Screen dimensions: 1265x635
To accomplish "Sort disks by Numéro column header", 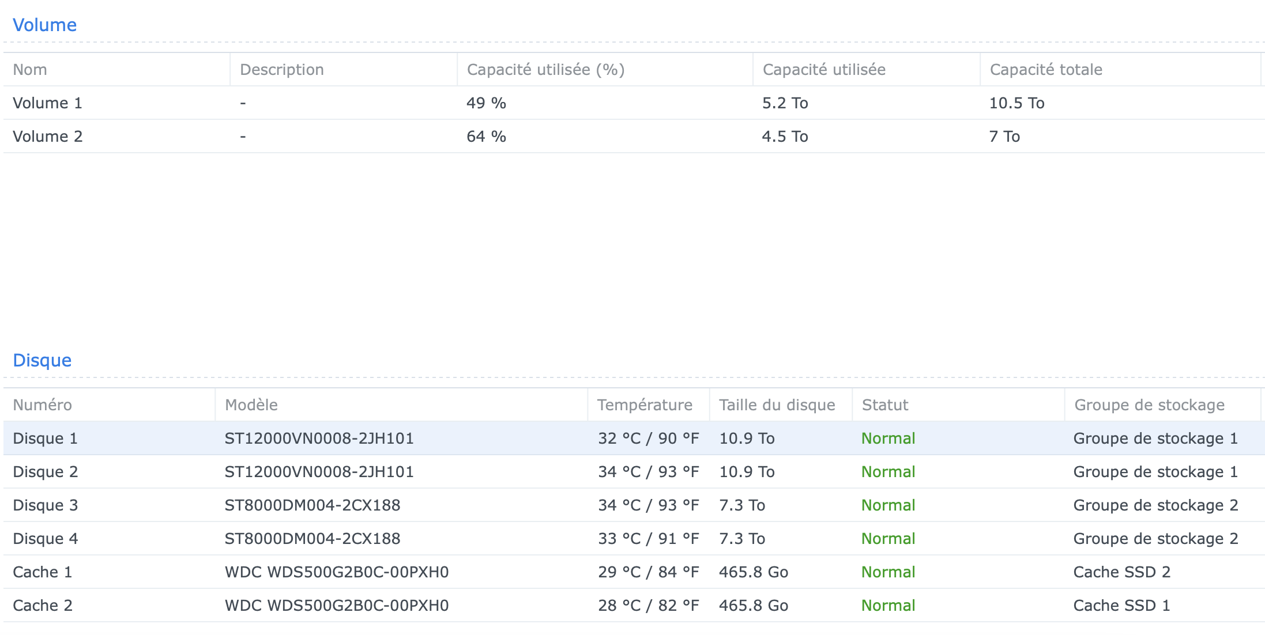I will pos(42,405).
